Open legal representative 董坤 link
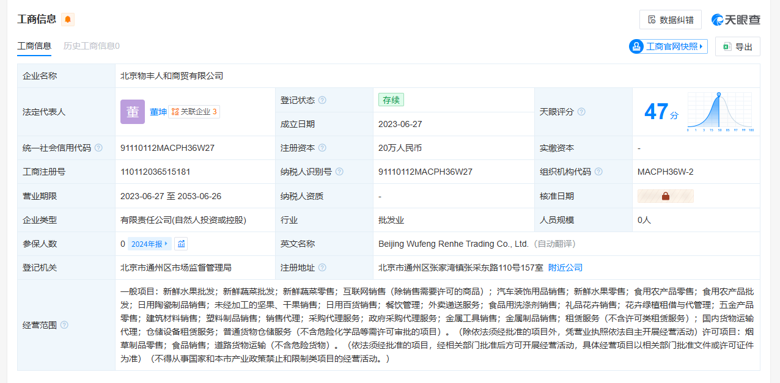The height and width of the screenshot is (383, 780). click(x=158, y=112)
